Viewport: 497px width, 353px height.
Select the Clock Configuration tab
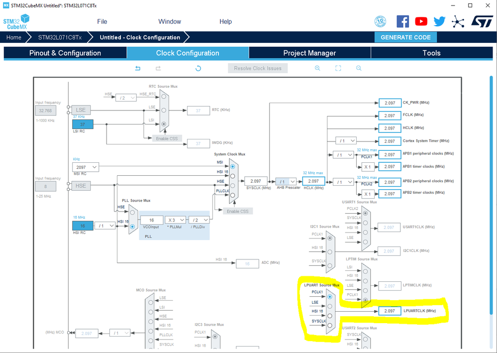tap(188, 53)
